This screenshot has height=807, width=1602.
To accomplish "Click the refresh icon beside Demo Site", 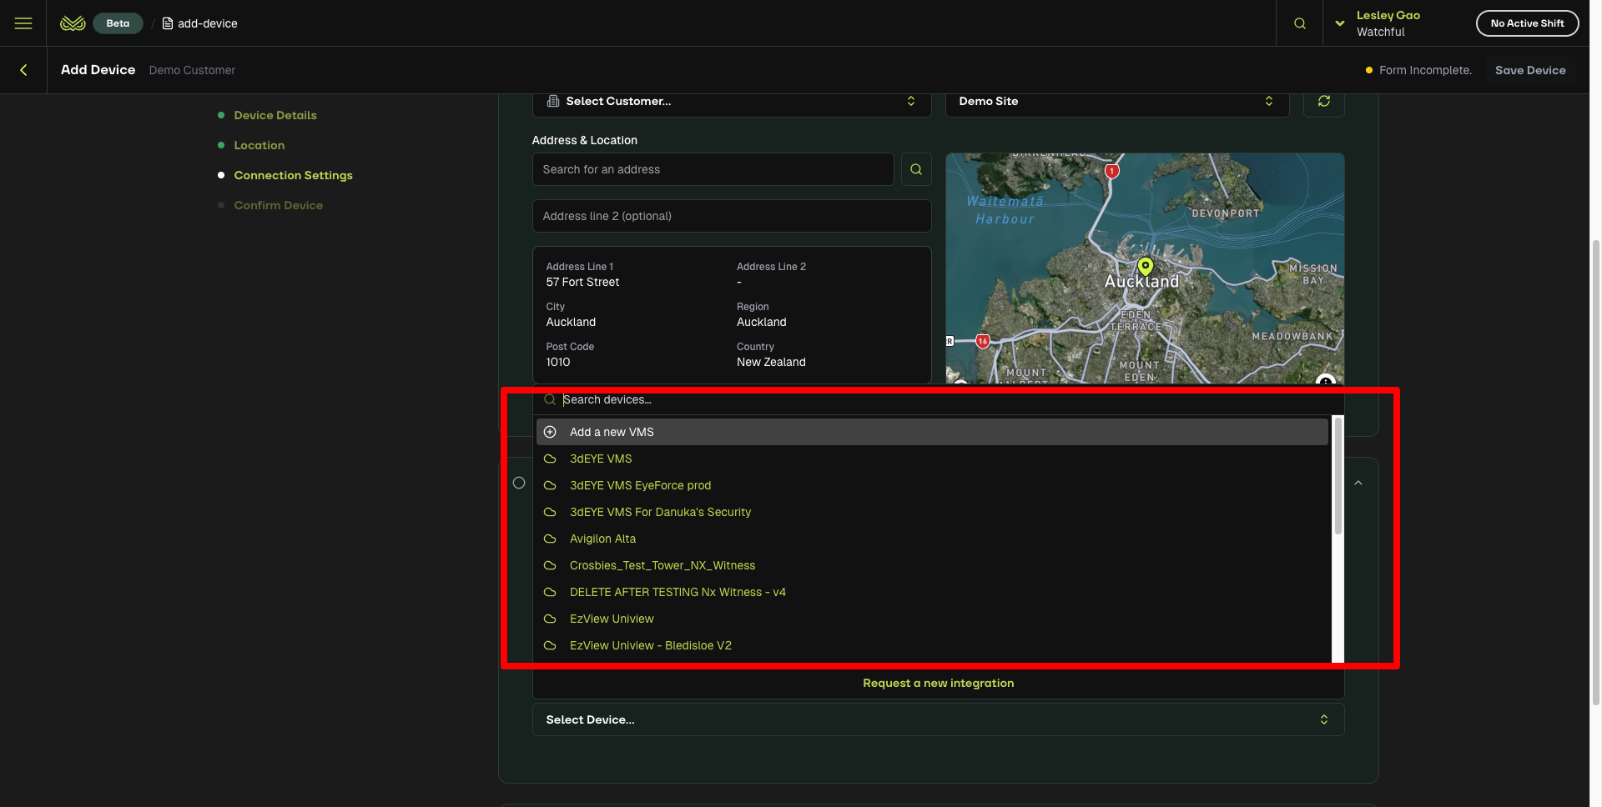I will click(x=1323, y=101).
